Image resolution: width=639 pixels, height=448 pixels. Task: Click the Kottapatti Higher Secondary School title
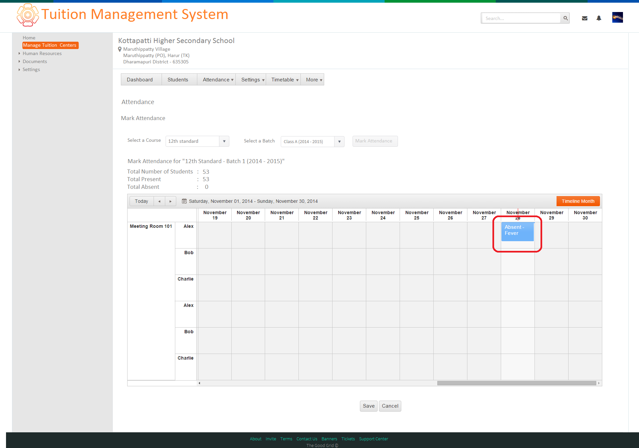[176, 41]
